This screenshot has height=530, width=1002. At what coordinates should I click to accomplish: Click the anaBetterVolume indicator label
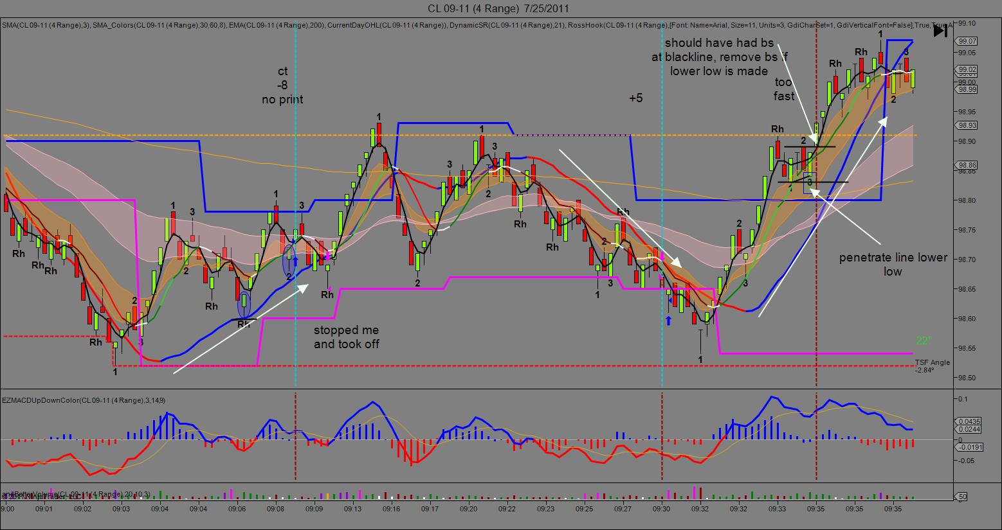(x=76, y=493)
